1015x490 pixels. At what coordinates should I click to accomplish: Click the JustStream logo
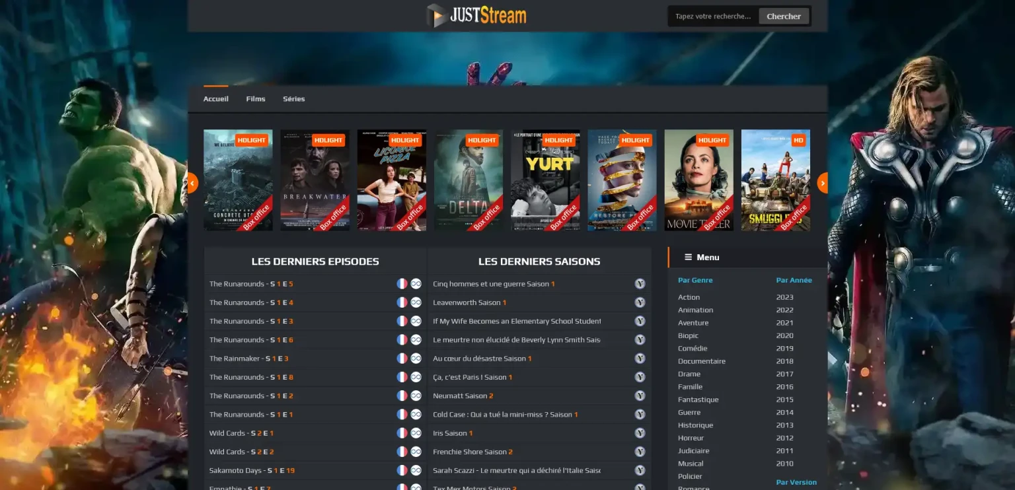476,16
